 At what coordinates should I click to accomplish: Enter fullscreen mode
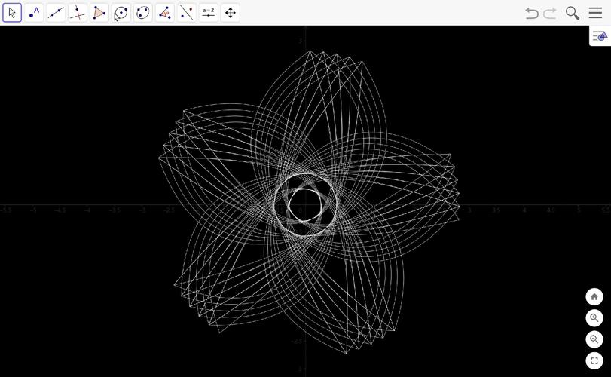pos(594,361)
